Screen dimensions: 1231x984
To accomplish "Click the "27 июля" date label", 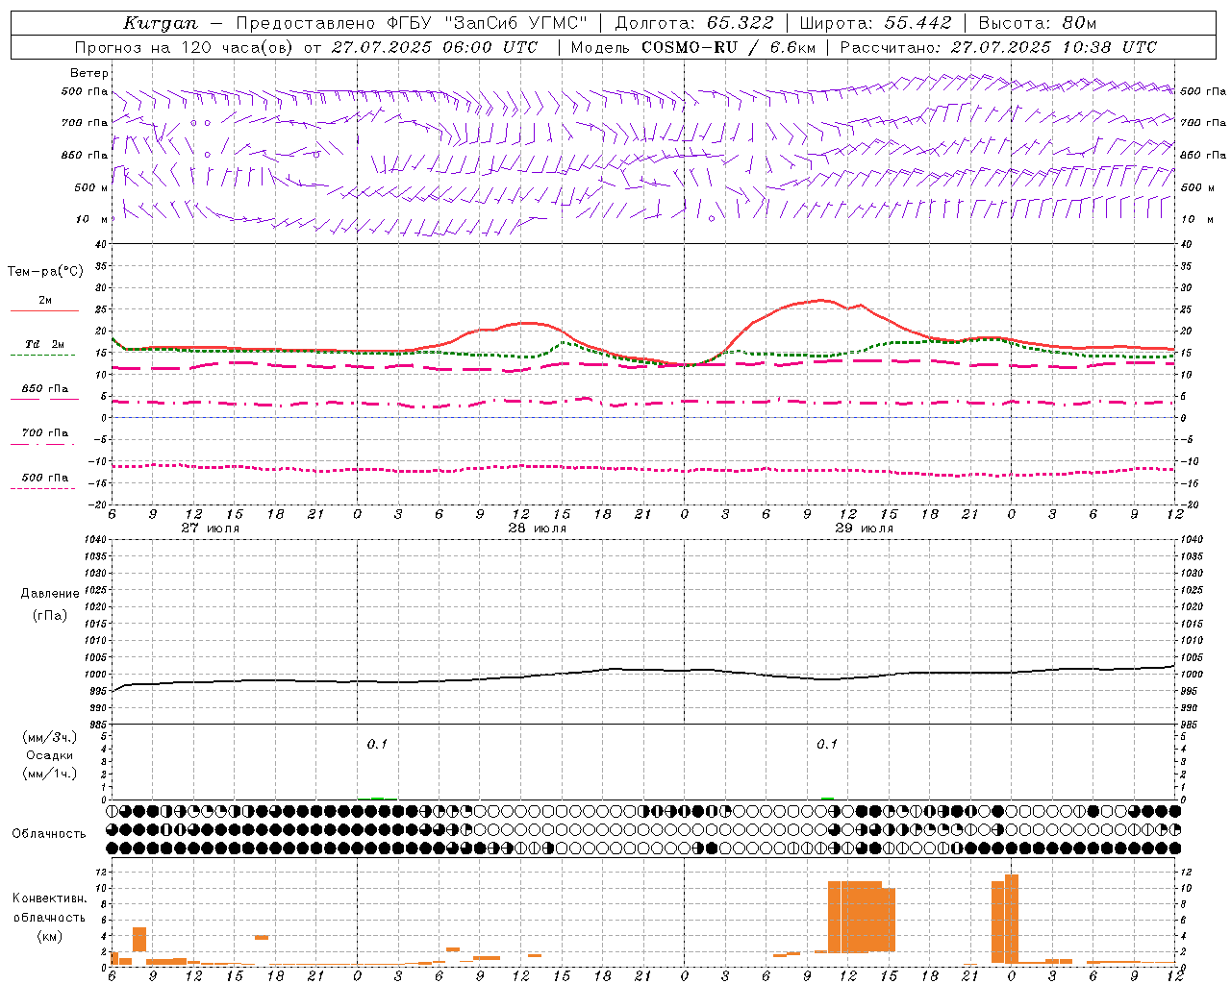I will (211, 529).
